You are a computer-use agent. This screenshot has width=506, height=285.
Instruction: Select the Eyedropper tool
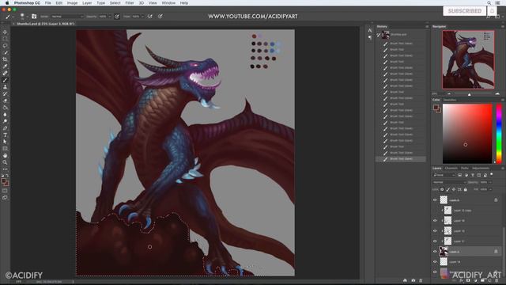tap(5, 66)
